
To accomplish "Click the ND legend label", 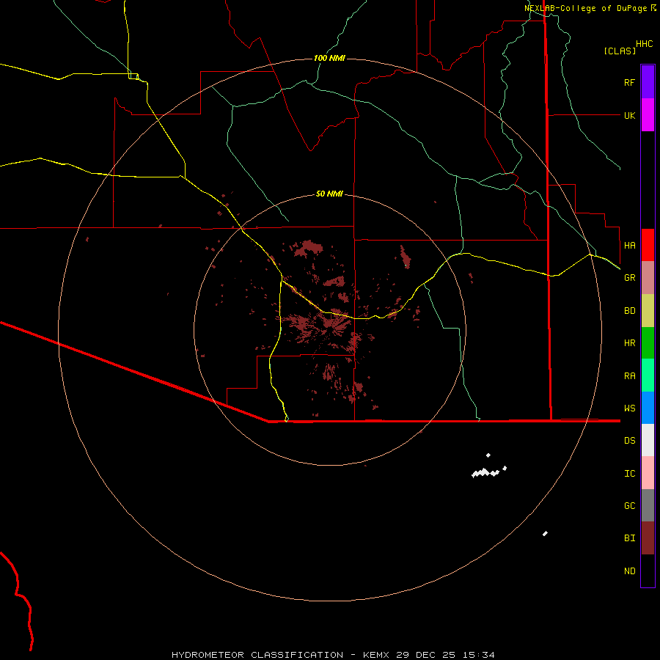I will point(629,571).
